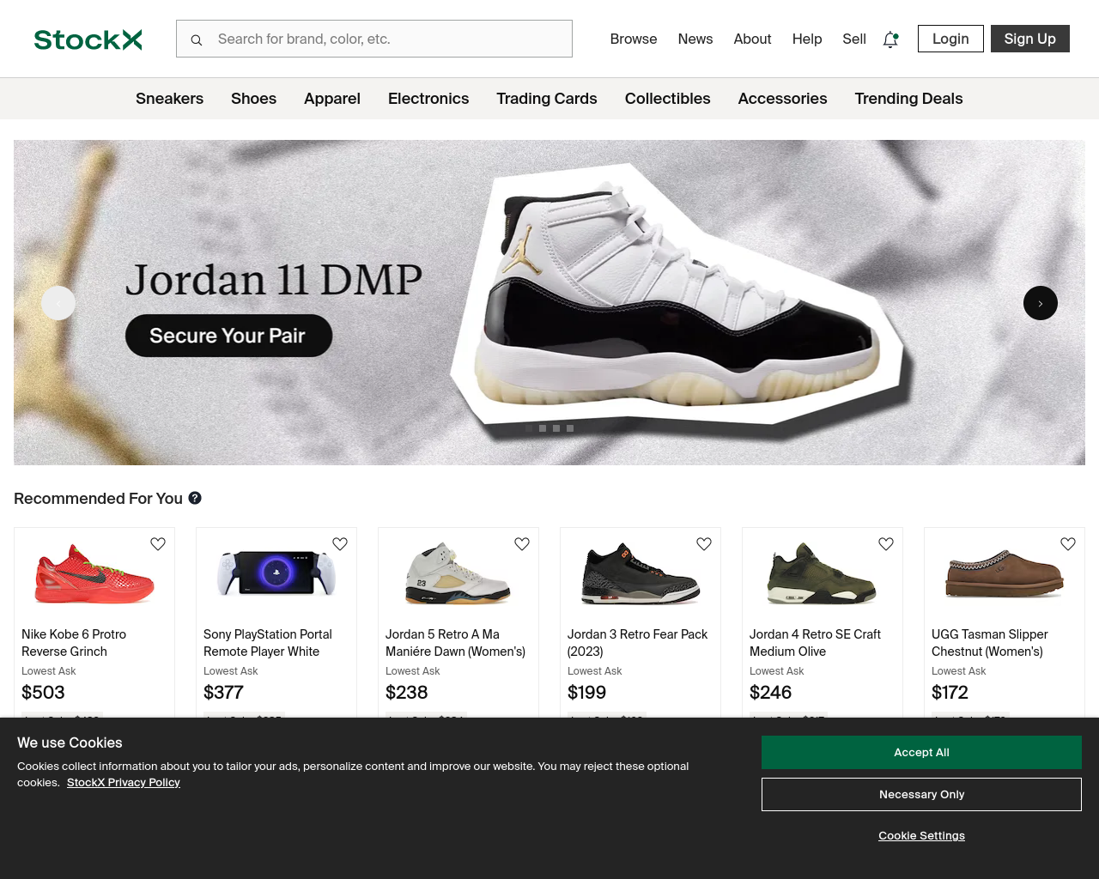Viewport: 1099px width, 879px height.
Task: Heart the Jordan 3 Retro Fear Pack
Action: (704, 544)
